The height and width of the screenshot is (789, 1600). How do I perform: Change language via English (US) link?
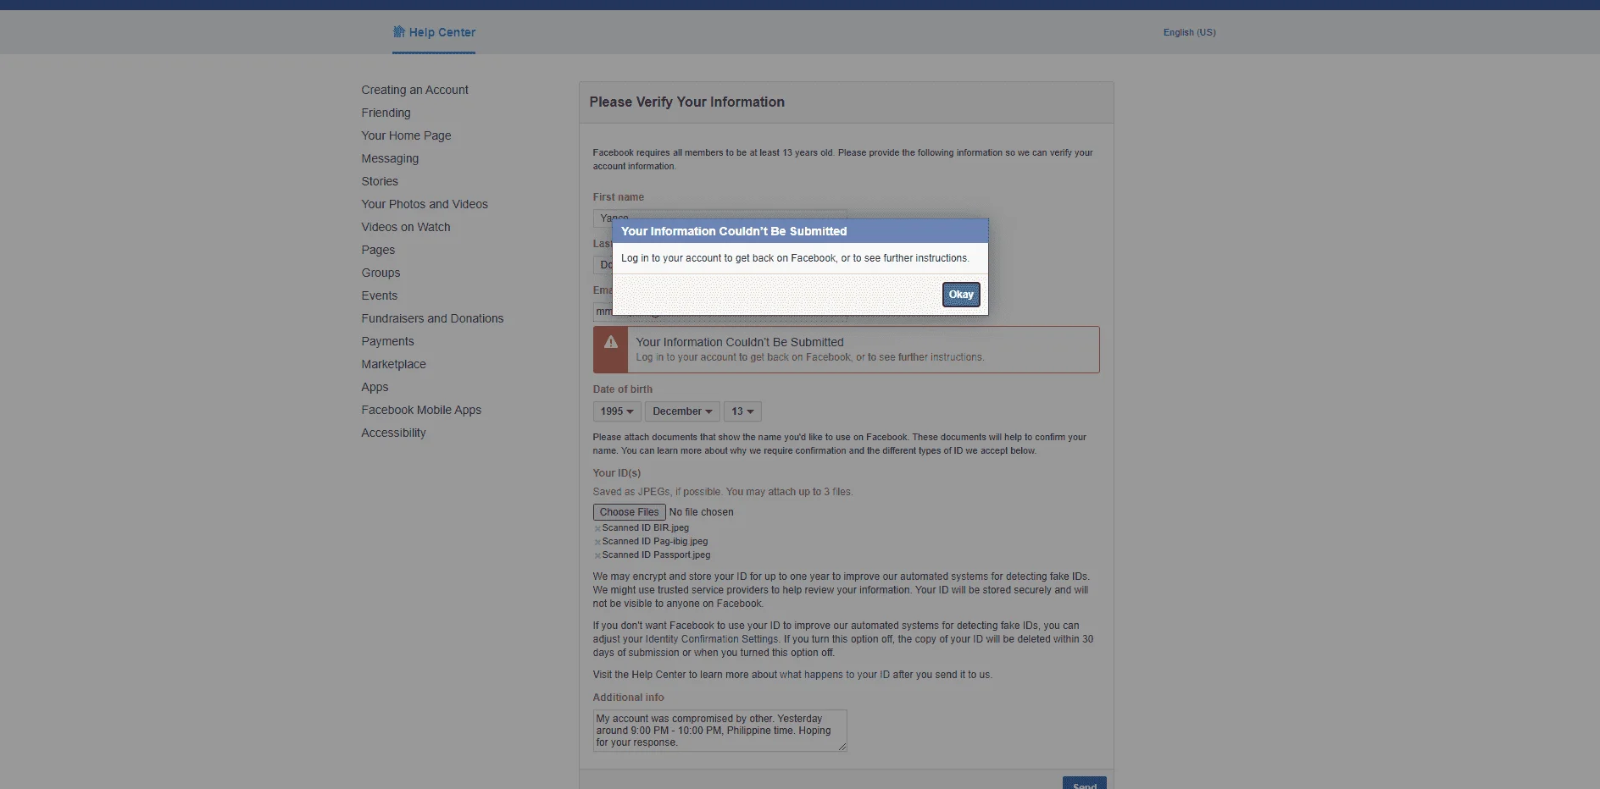1189,32
